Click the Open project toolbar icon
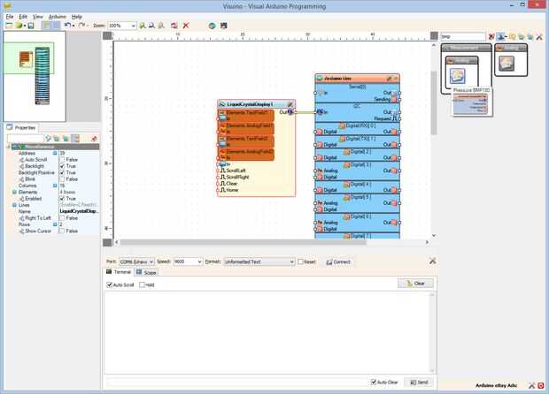 click(19, 26)
